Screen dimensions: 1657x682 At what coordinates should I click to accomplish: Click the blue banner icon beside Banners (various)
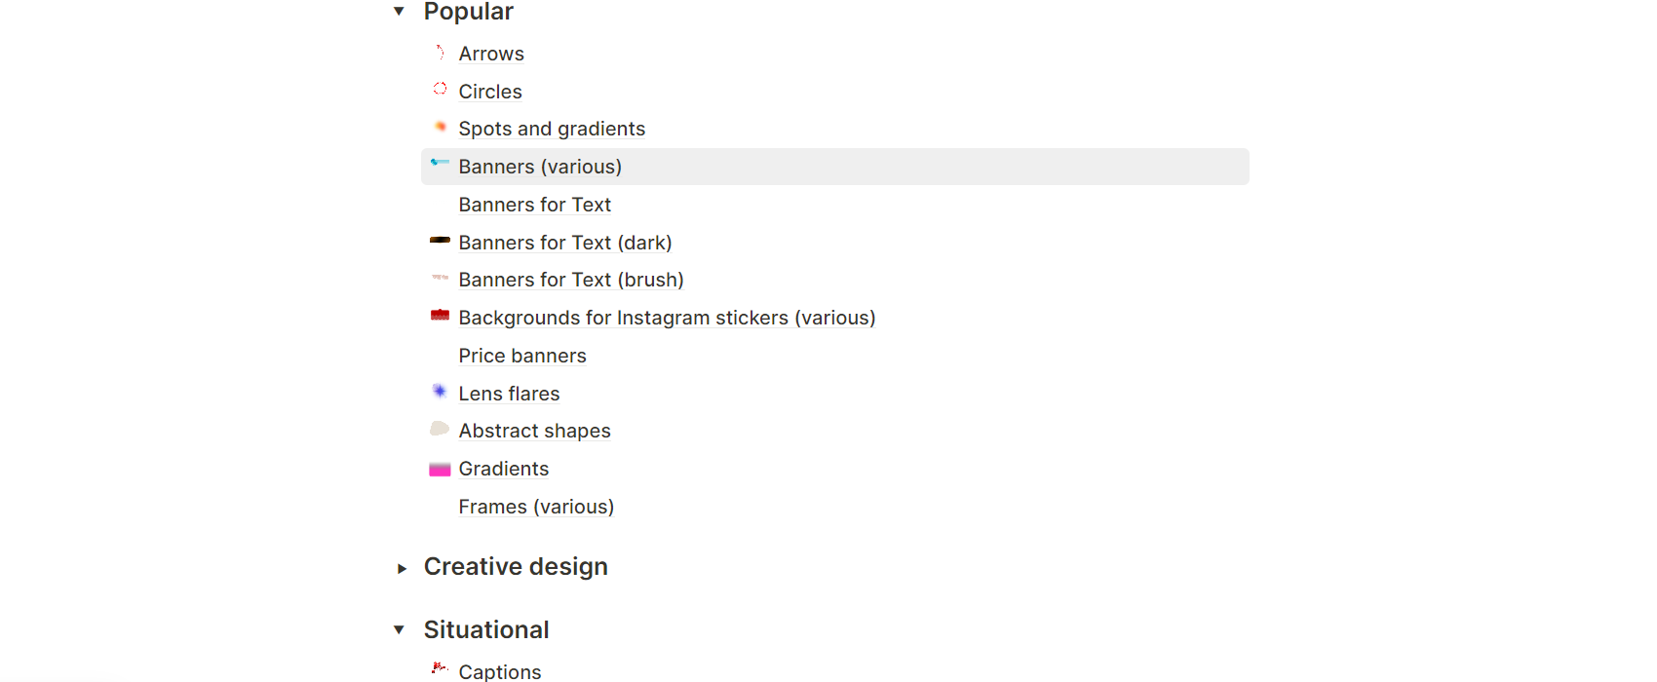pyautogui.click(x=440, y=165)
